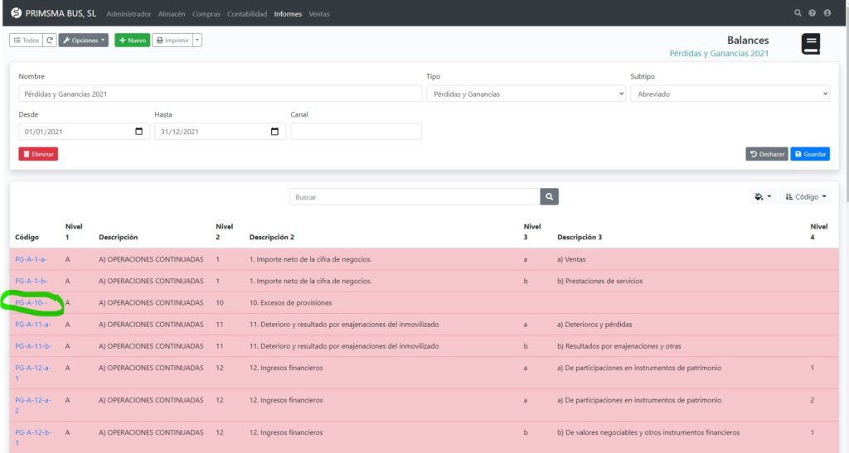
Task: Open the Contabilidad menu
Action: click(x=247, y=14)
